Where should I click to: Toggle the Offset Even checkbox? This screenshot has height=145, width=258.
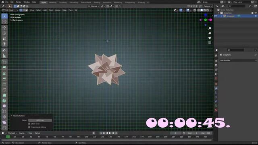[29, 124]
